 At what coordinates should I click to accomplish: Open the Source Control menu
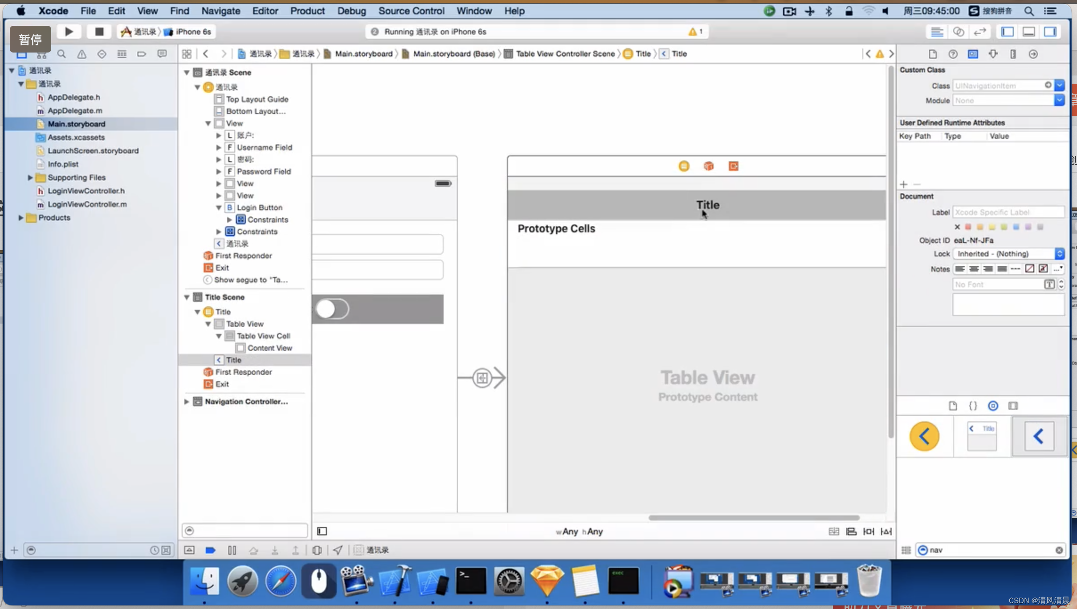pos(411,11)
